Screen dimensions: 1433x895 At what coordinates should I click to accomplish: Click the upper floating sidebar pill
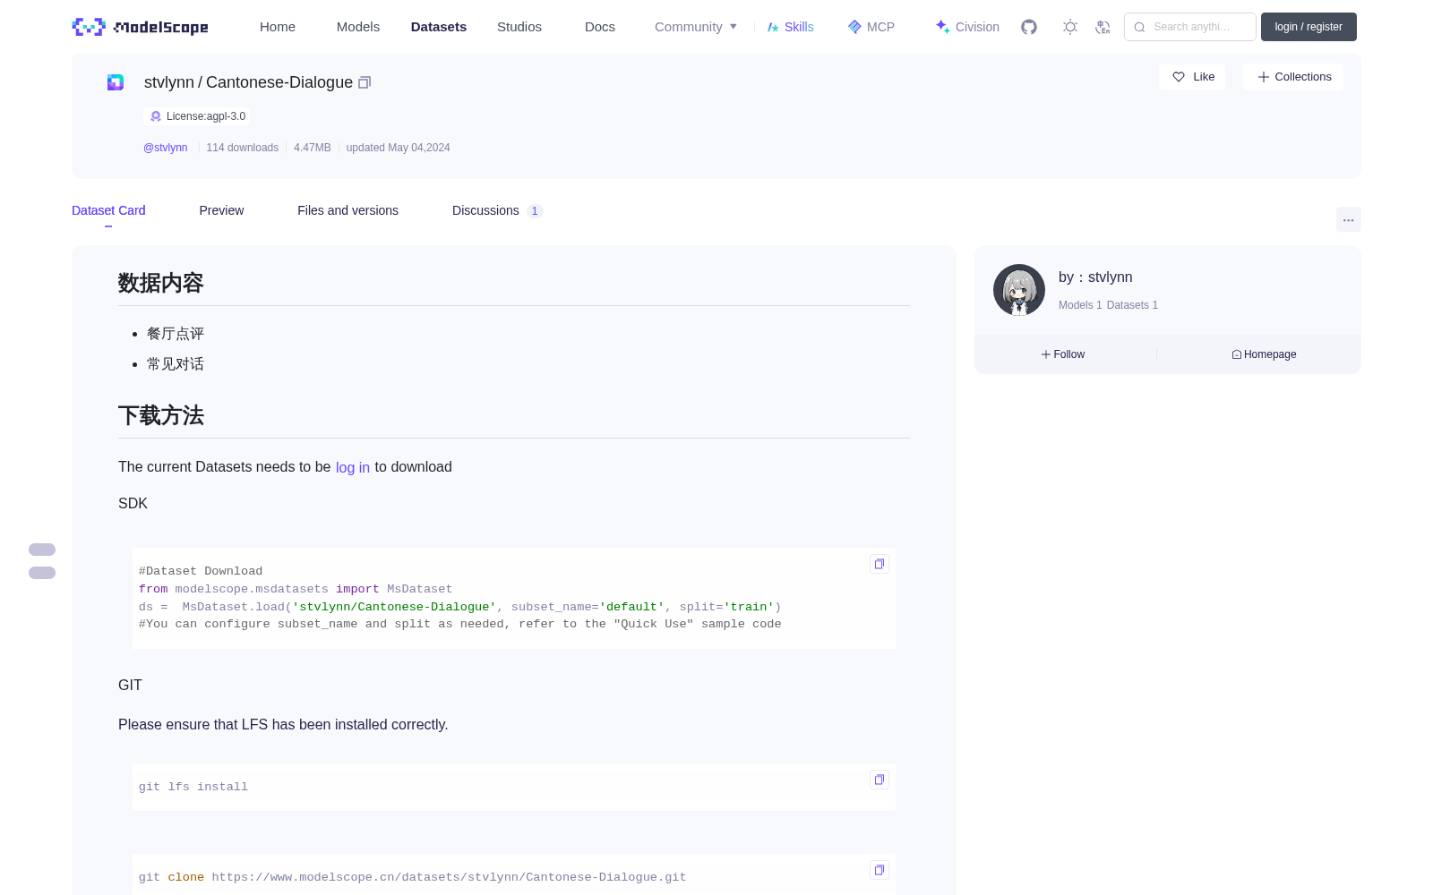click(42, 550)
